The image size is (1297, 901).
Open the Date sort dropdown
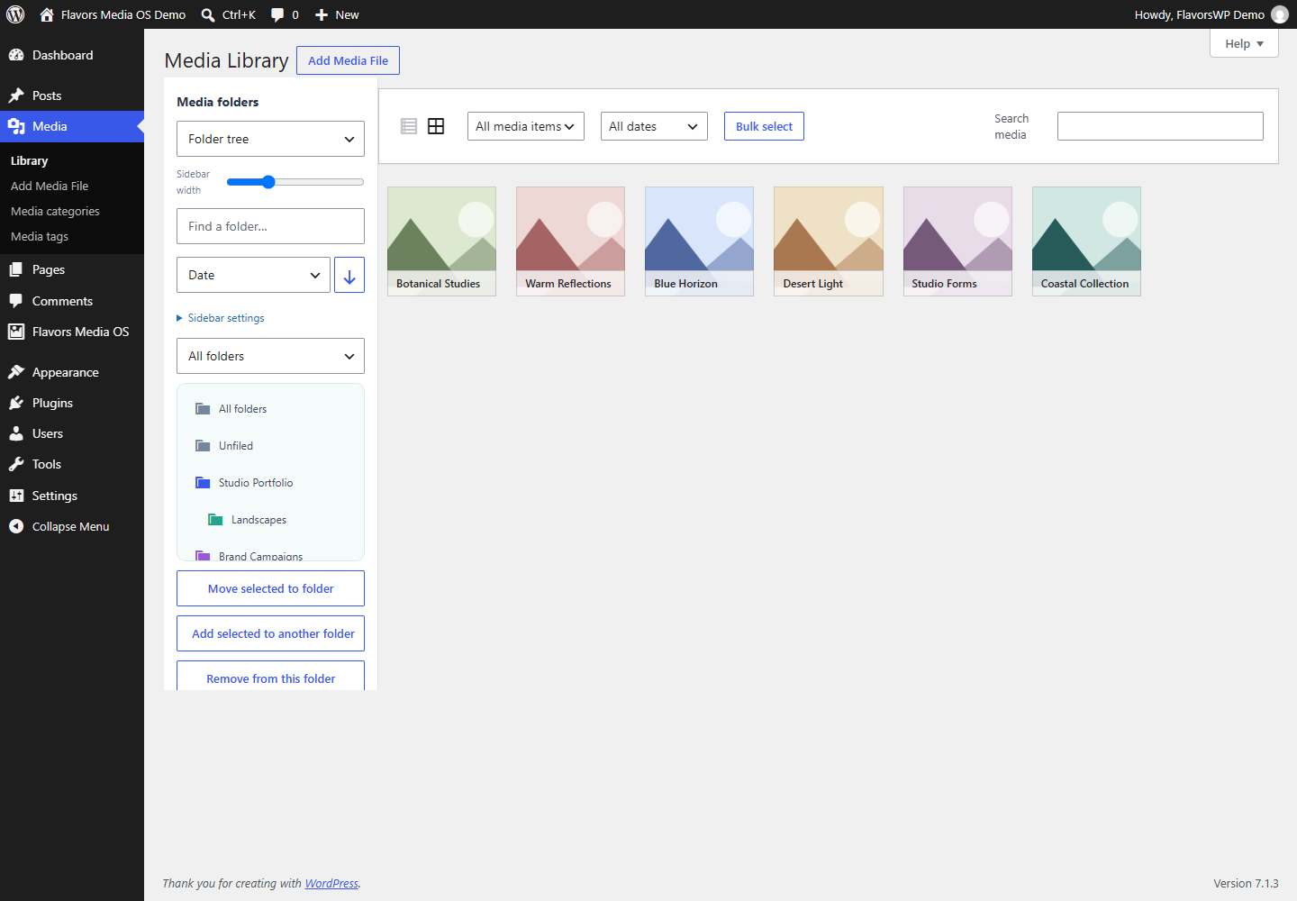(253, 275)
